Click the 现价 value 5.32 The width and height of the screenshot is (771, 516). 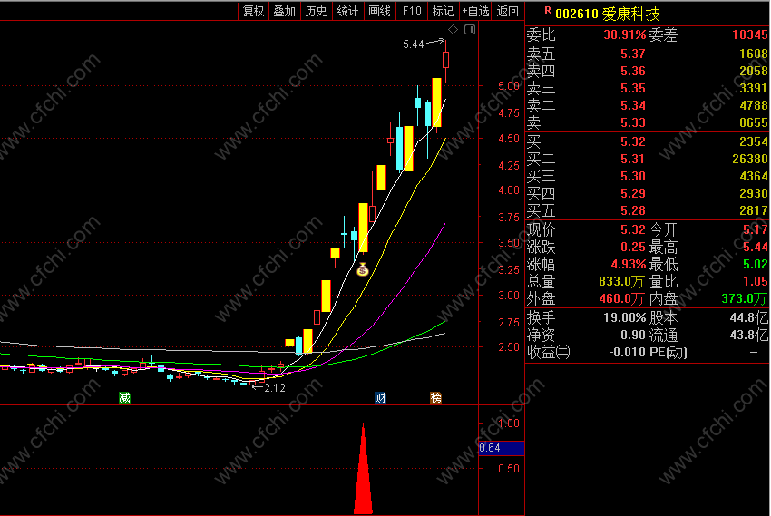coord(632,229)
